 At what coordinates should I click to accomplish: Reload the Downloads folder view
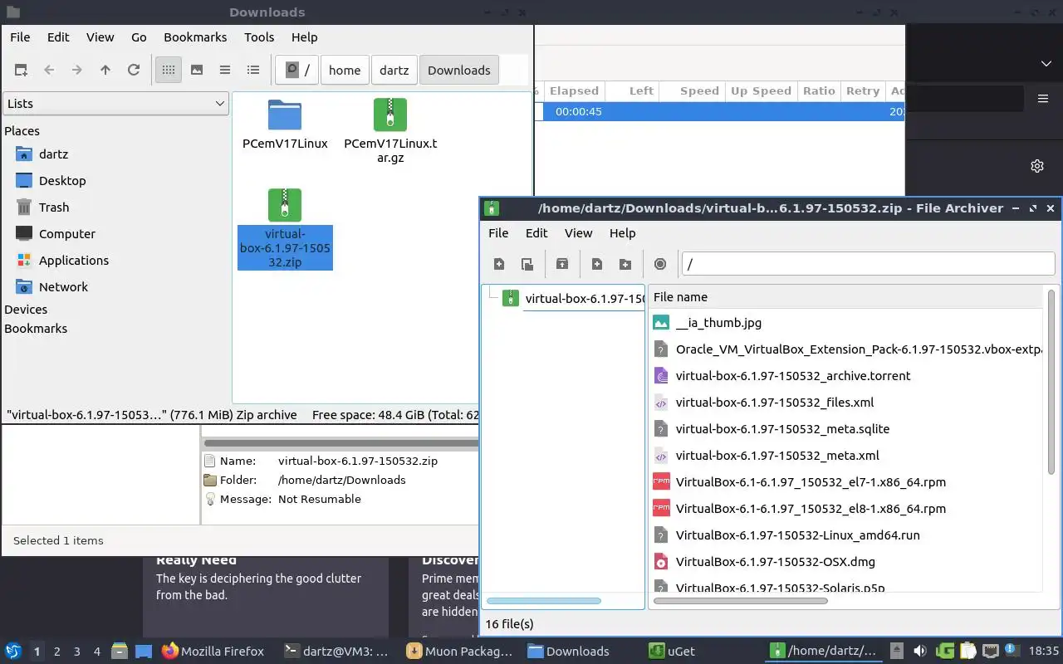134,71
